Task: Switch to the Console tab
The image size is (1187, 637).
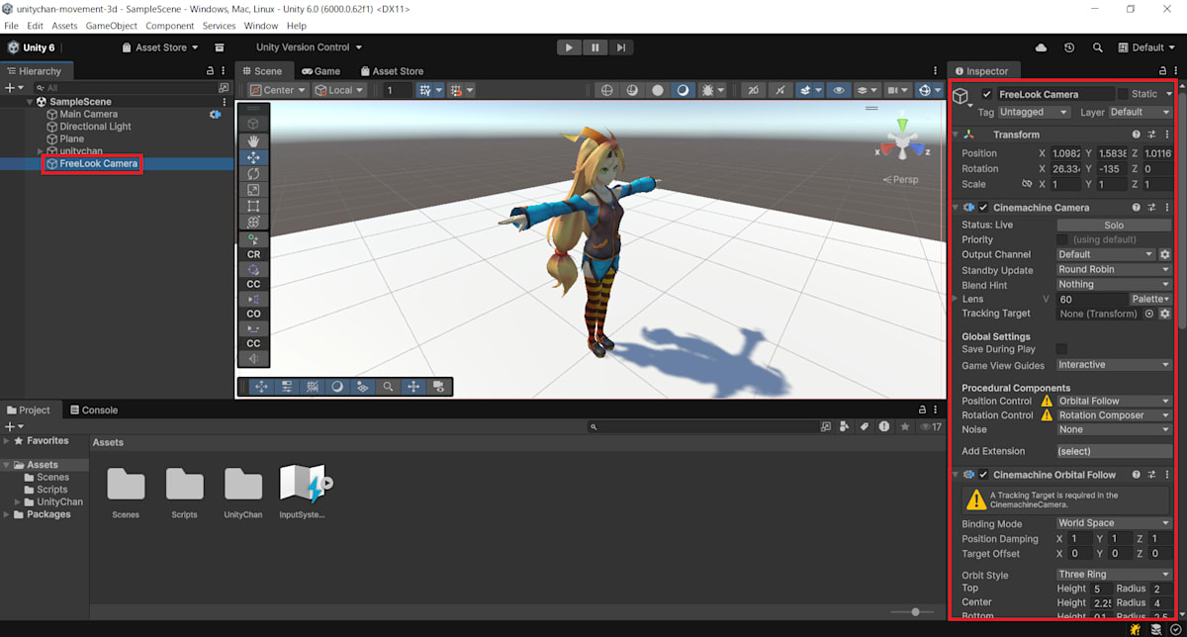Action: [92, 409]
